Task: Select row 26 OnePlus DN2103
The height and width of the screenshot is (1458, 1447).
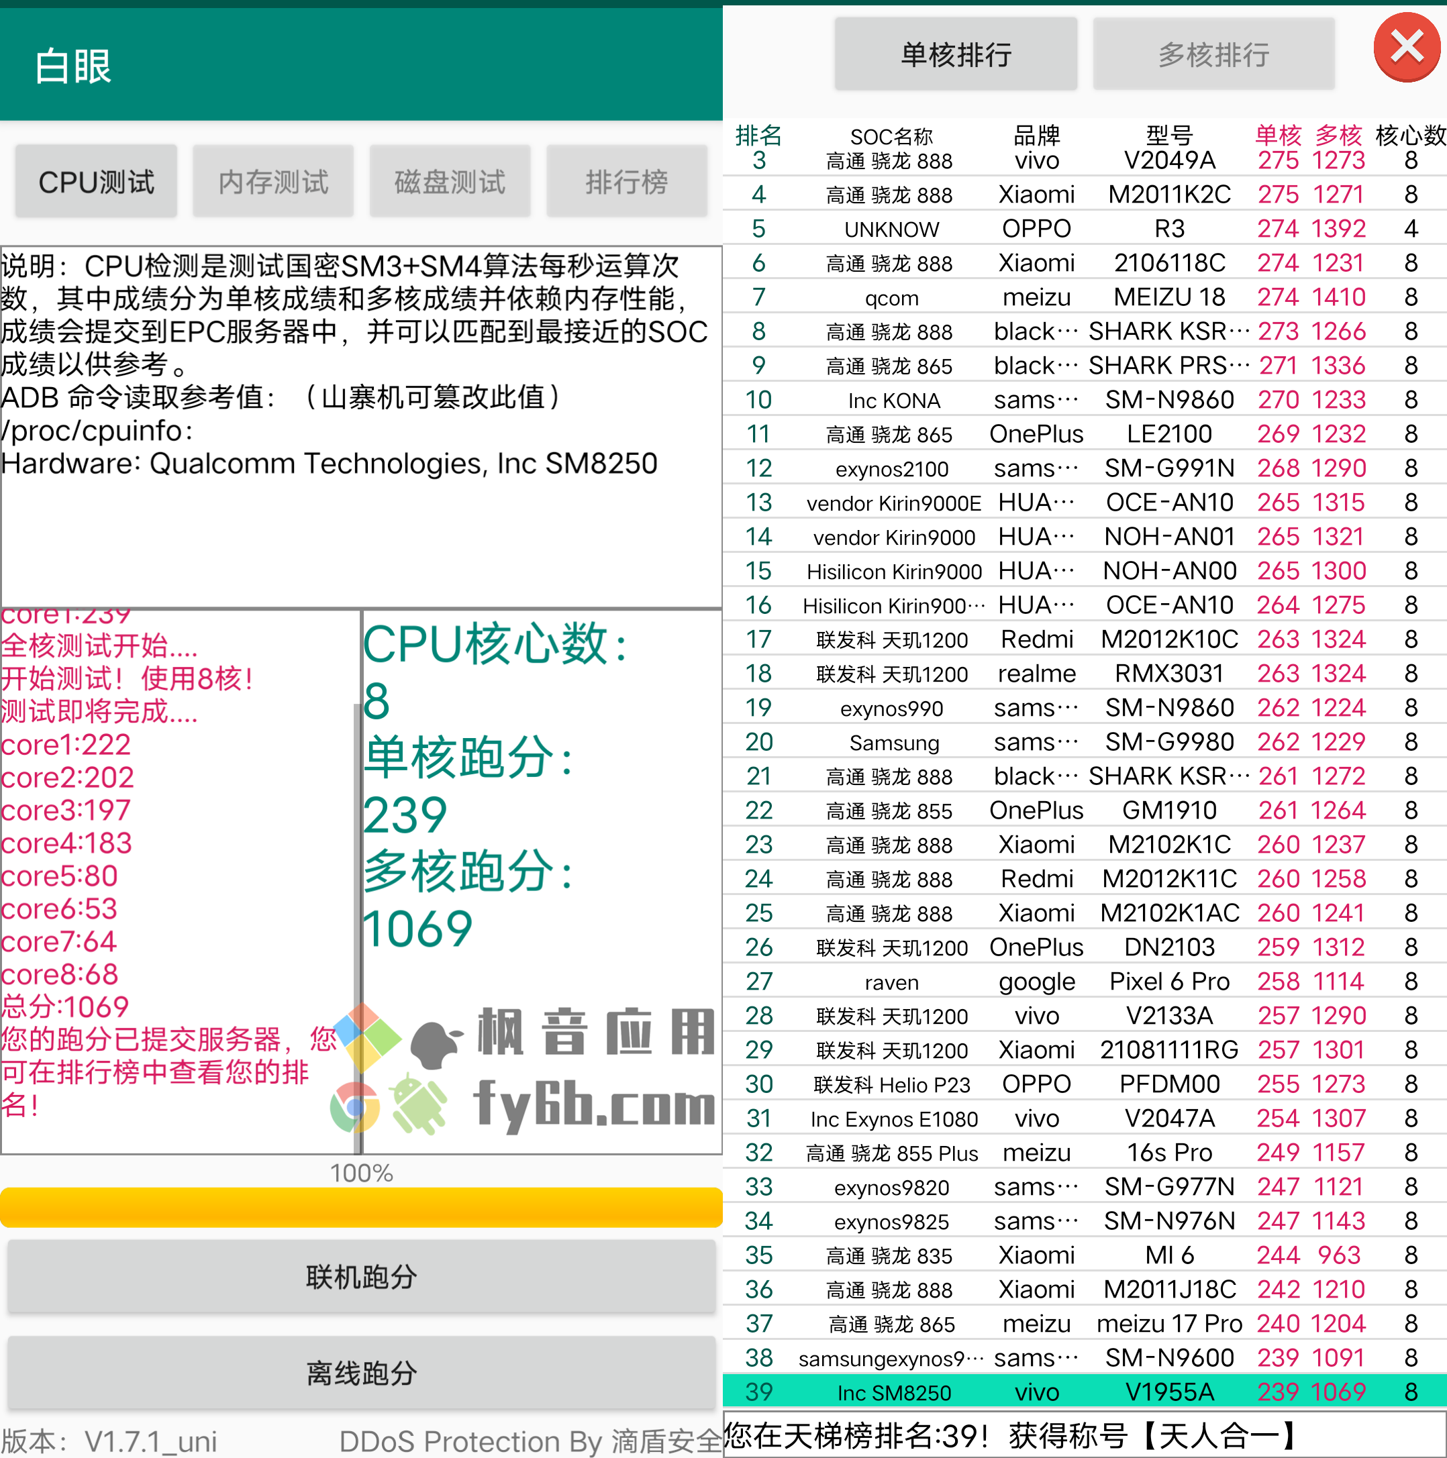Action: (x=1085, y=947)
